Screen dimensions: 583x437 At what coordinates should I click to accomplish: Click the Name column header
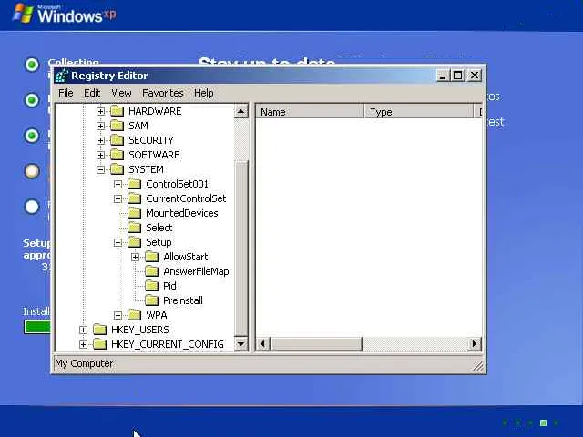[310, 112]
